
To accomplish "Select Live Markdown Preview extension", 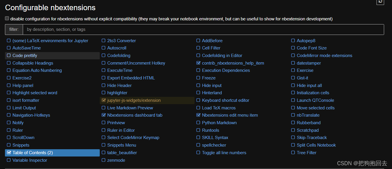I will click(130, 108).
